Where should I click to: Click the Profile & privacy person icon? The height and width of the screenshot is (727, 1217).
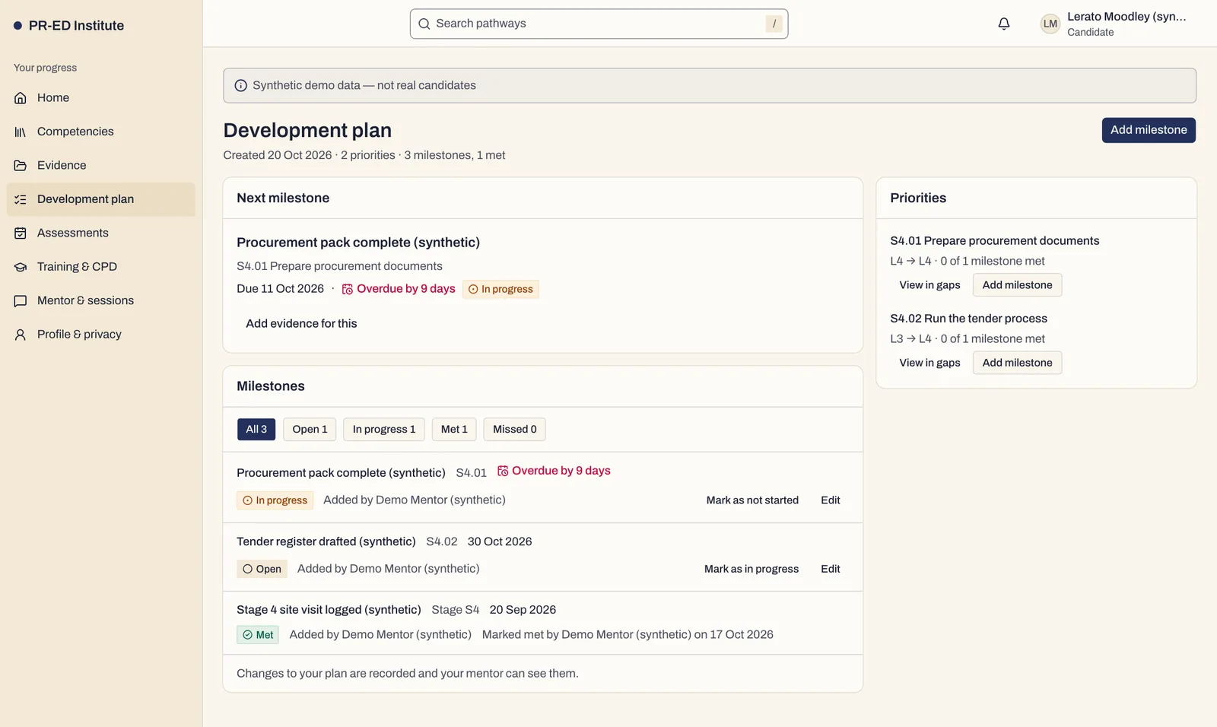[21, 335]
